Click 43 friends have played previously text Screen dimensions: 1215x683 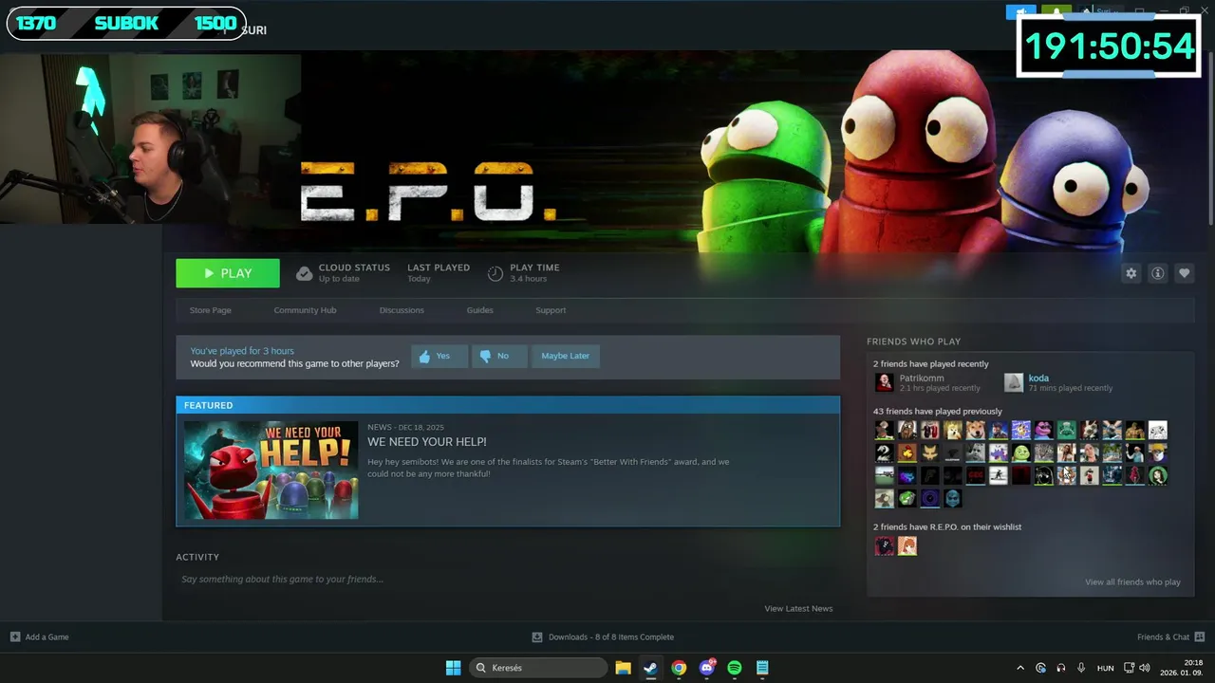938,412
